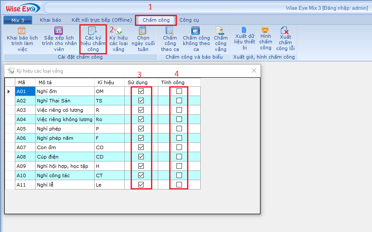Click Chọn ngày cuối tuần icon
The image size is (372, 232).
143,31
